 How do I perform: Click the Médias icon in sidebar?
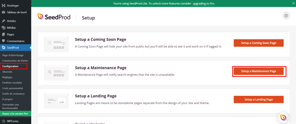[x=3, y=28]
